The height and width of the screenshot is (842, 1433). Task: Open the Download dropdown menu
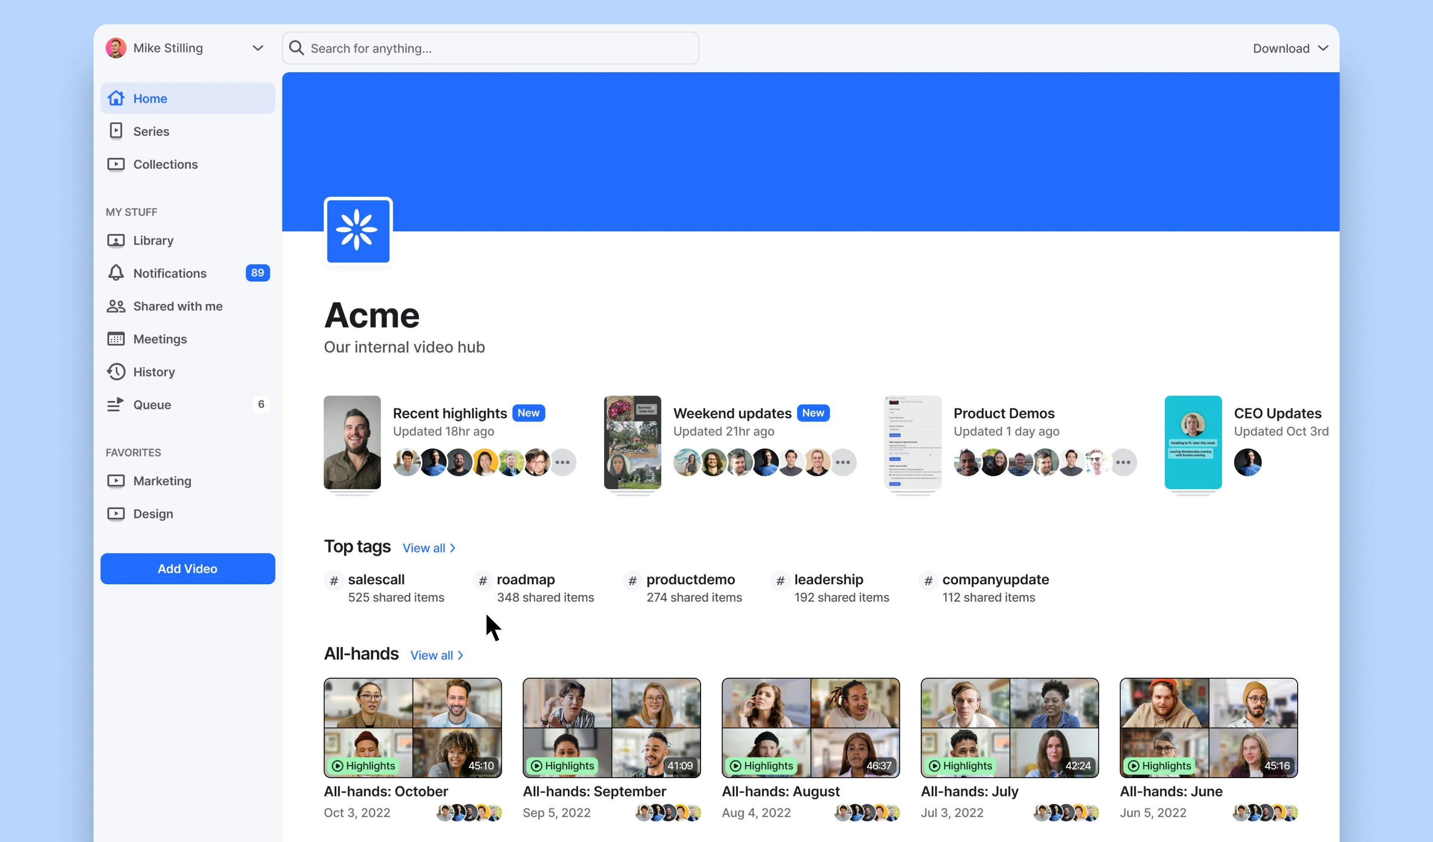(x=1290, y=48)
